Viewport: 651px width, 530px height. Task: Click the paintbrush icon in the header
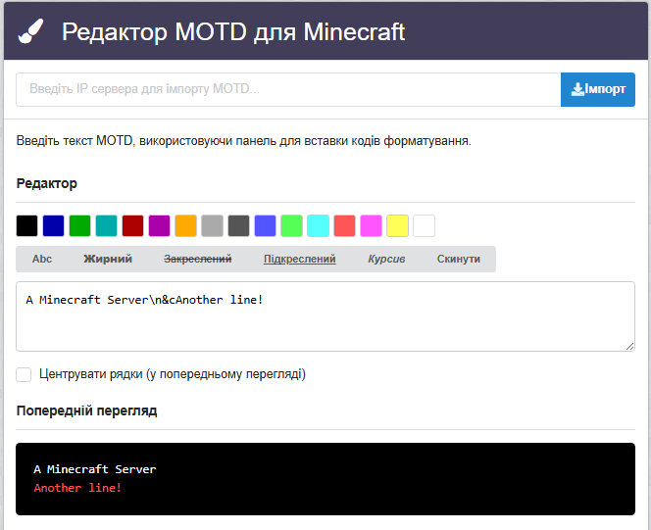point(30,31)
